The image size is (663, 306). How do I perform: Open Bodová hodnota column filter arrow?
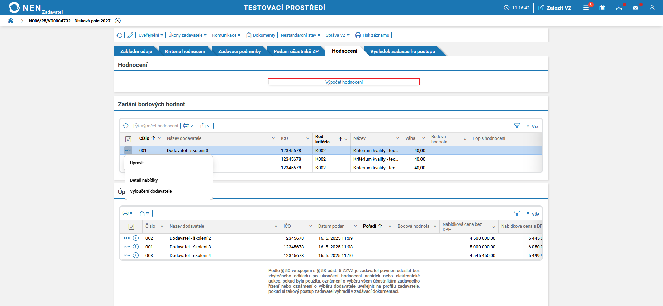465,139
